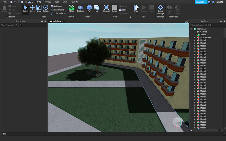
Task: Open the Material picker
Action: (x=106, y=9)
